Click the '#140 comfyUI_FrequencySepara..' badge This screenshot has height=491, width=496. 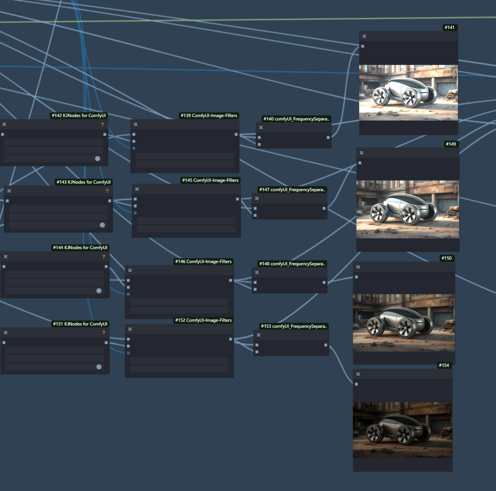(296, 119)
